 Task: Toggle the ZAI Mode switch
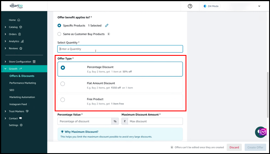211,6
